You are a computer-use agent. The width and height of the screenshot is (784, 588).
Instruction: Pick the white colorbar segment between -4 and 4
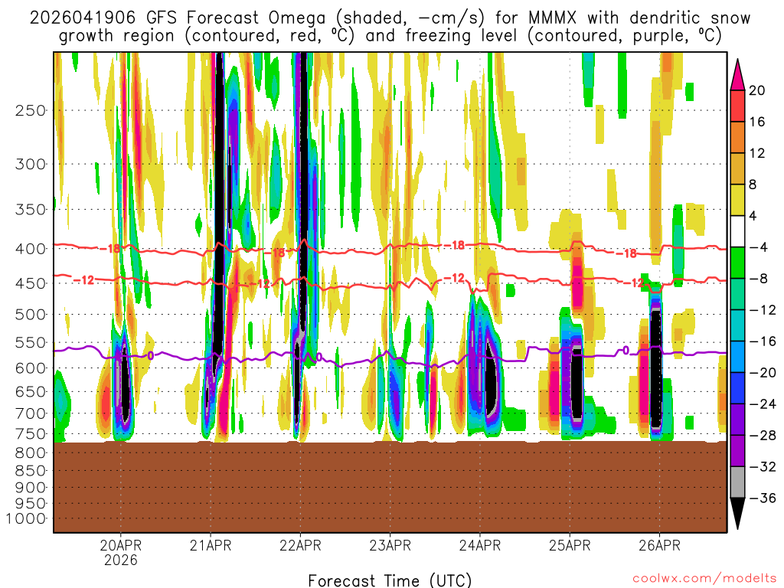(x=738, y=231)
